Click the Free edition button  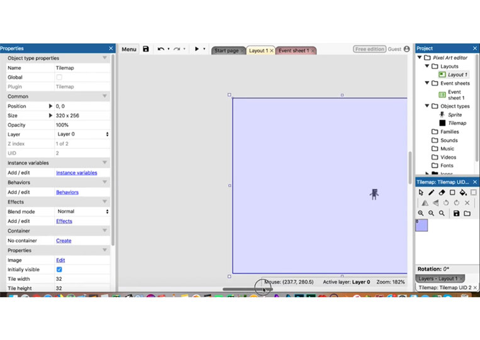coord(369,49)
